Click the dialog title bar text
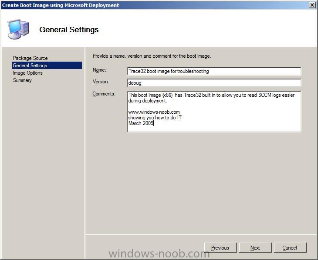 pos(61,5)
